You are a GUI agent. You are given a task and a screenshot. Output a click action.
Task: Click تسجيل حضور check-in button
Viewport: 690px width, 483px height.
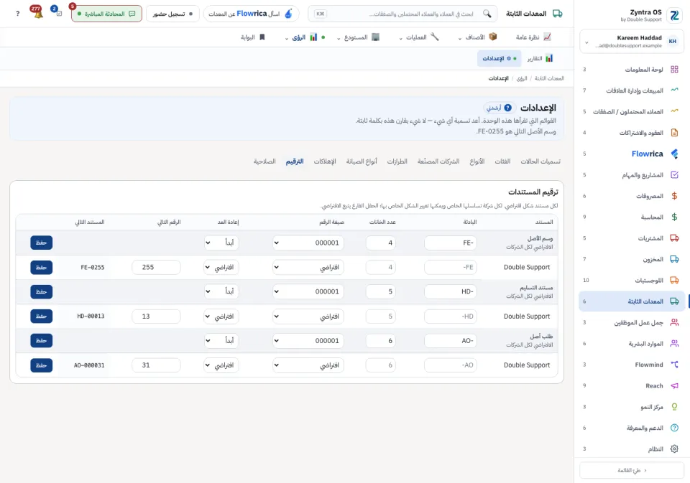click(x=172, y=14)
